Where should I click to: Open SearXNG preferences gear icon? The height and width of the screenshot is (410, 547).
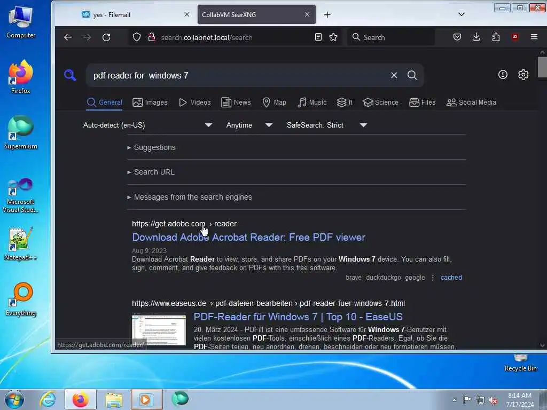pyautogui.click(x=523, y=74)
